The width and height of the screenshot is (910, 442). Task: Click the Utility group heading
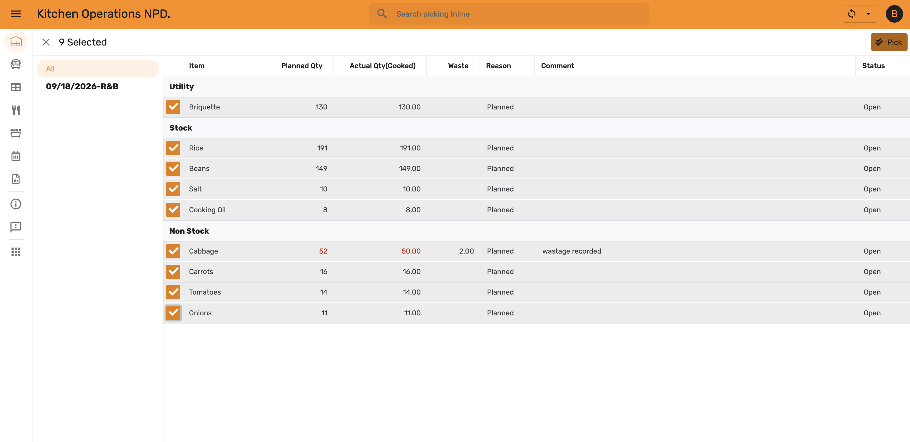pyautogui.click(x=182, y=87)
